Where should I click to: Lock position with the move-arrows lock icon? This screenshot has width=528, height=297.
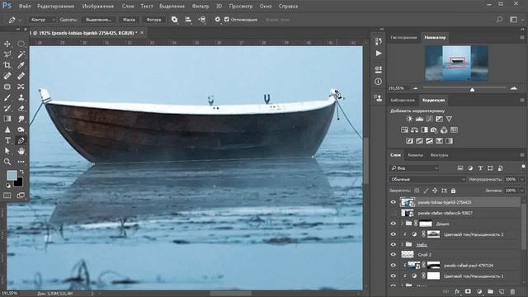pyautogui.click(x=435, y=191)
